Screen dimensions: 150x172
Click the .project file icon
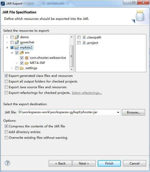pos(84,43)
